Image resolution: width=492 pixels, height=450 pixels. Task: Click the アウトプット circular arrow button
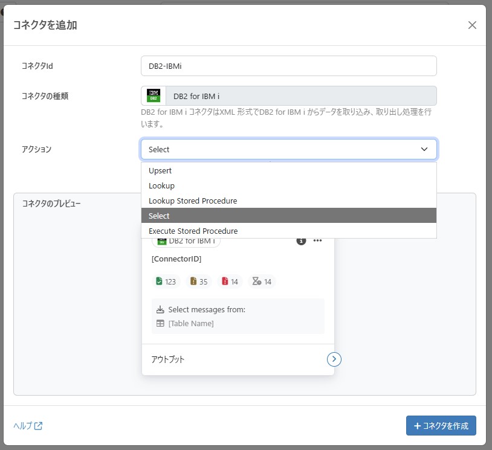click(x=334, y=359)
